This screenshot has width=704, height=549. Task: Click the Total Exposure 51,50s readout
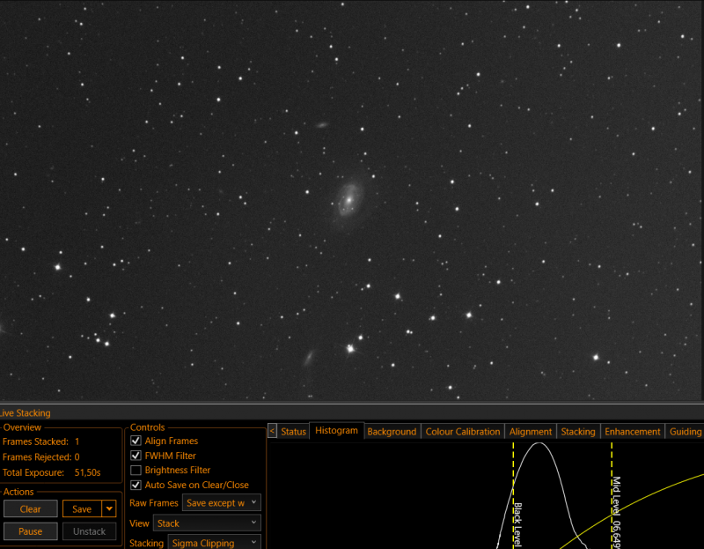pyautogui.click(x=52, y=472)
